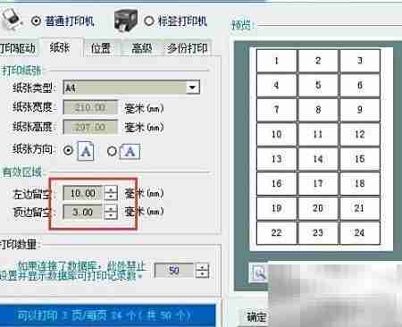Click the ordinary printer icon
Screen dimensions: 402x327
point(12,19)
